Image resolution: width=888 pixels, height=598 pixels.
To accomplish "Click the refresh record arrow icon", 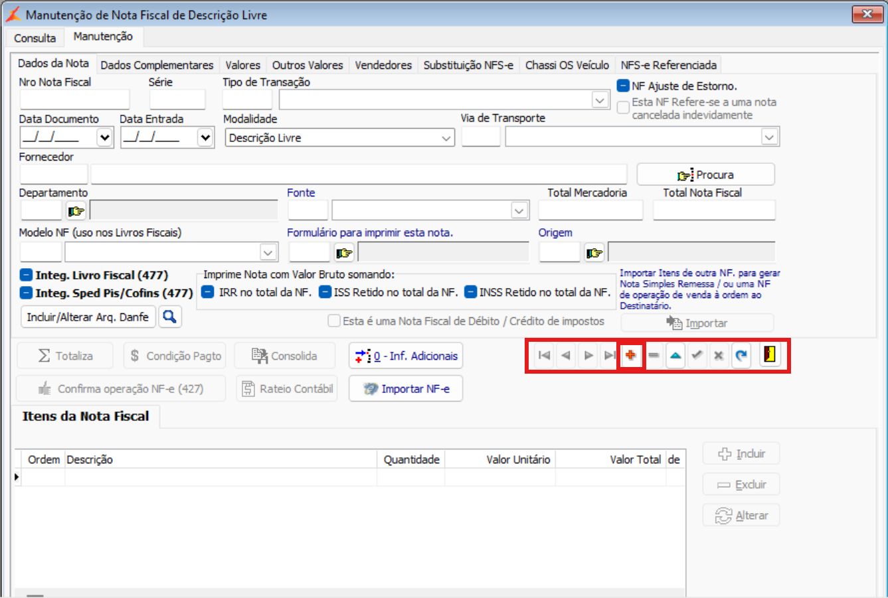I will tap(741, 356).
